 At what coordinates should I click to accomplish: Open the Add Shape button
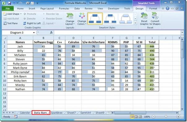12,14
